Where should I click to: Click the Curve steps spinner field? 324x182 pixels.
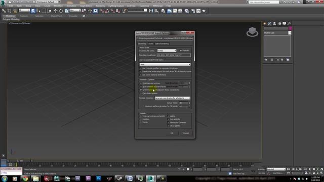[183, 103]
